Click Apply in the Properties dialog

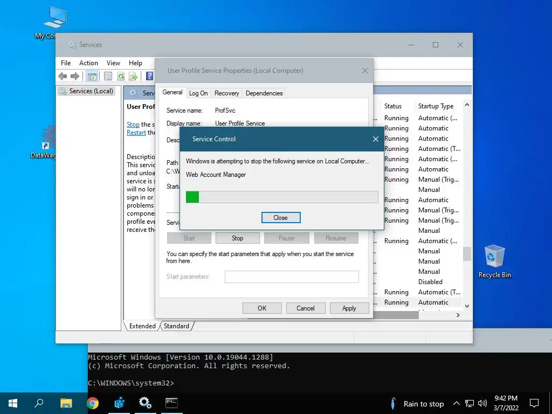tap(349, 308)
